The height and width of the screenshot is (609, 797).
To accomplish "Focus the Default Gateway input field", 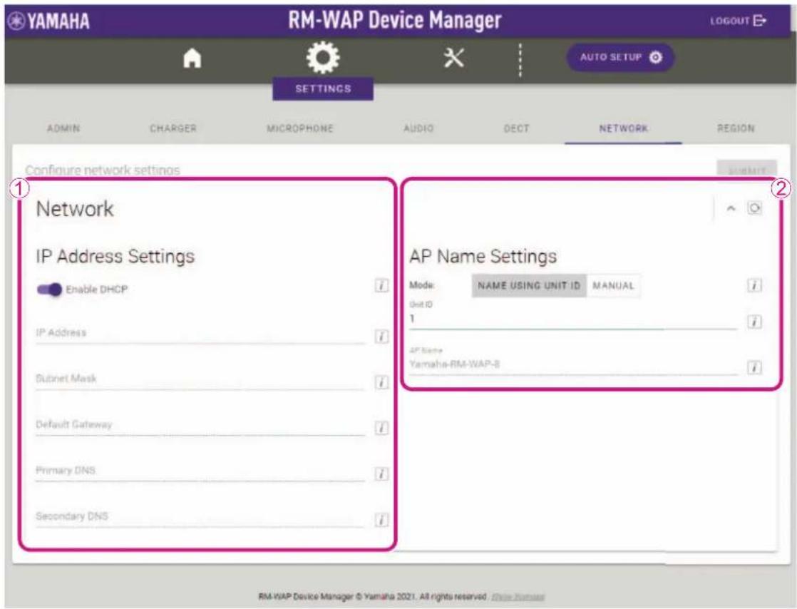I will 200,426.
